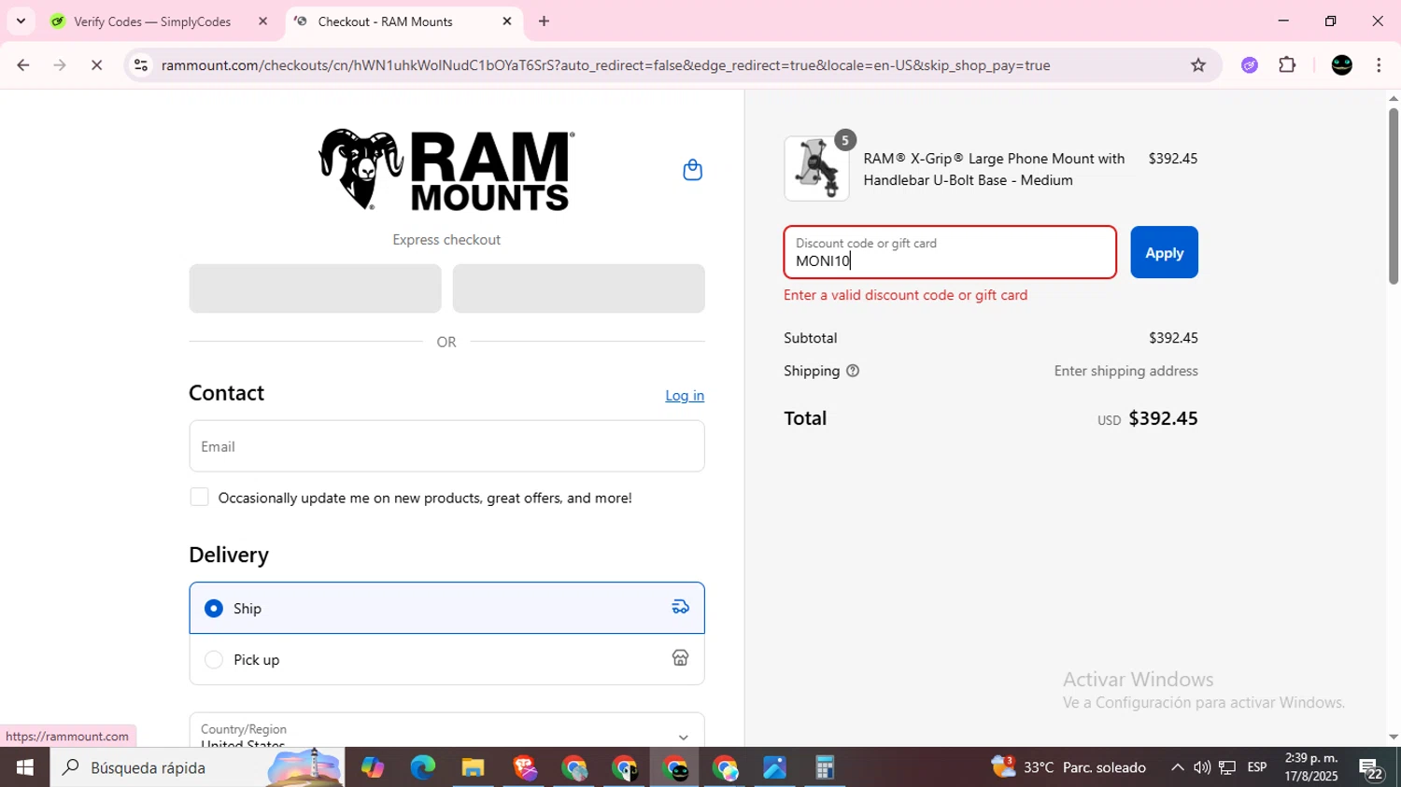This screenshot has height=787, width=1401.
Task: Click the Búsqueda rápida search box
Action: click(x=197, y=767)
